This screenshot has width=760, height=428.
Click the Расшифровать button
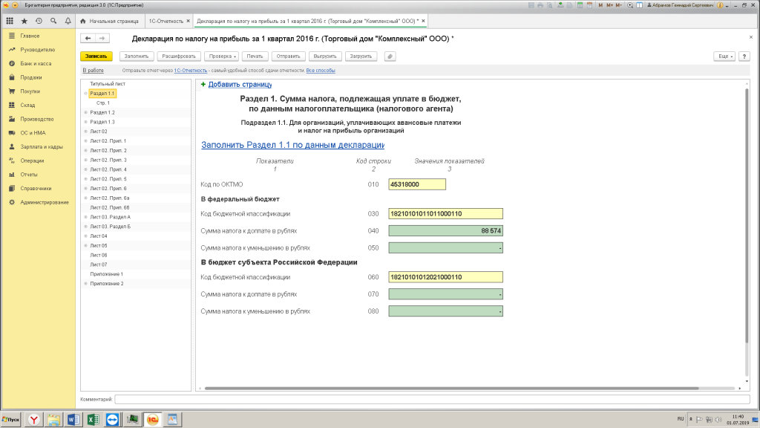179,56
